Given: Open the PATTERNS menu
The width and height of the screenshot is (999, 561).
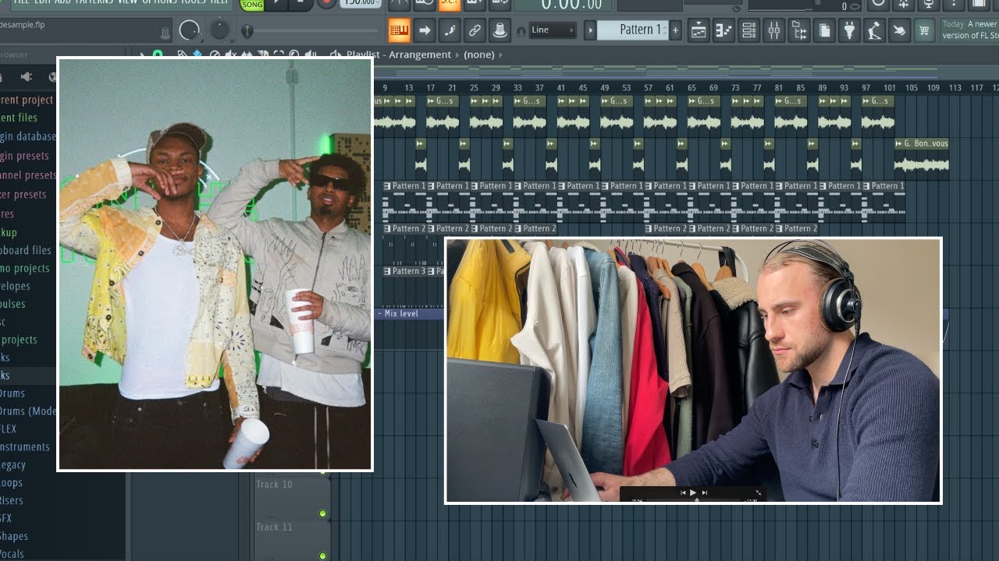Looking at the screenshot, I should pyautogui.click(x=94, y=2).
